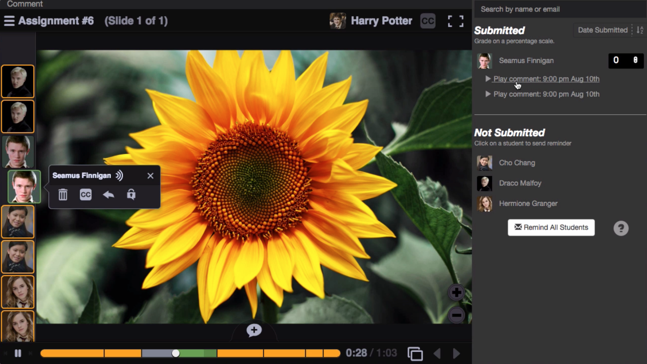Toggle the sort order icon
Image resolution: width=647 pixels, height=364 pixels.
tap(640, 30)
